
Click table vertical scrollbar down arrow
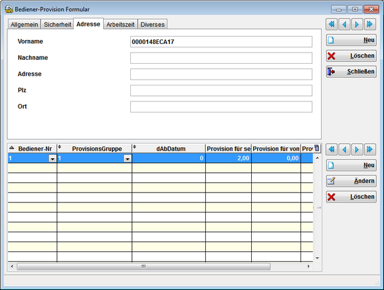(x=318, y=258)
